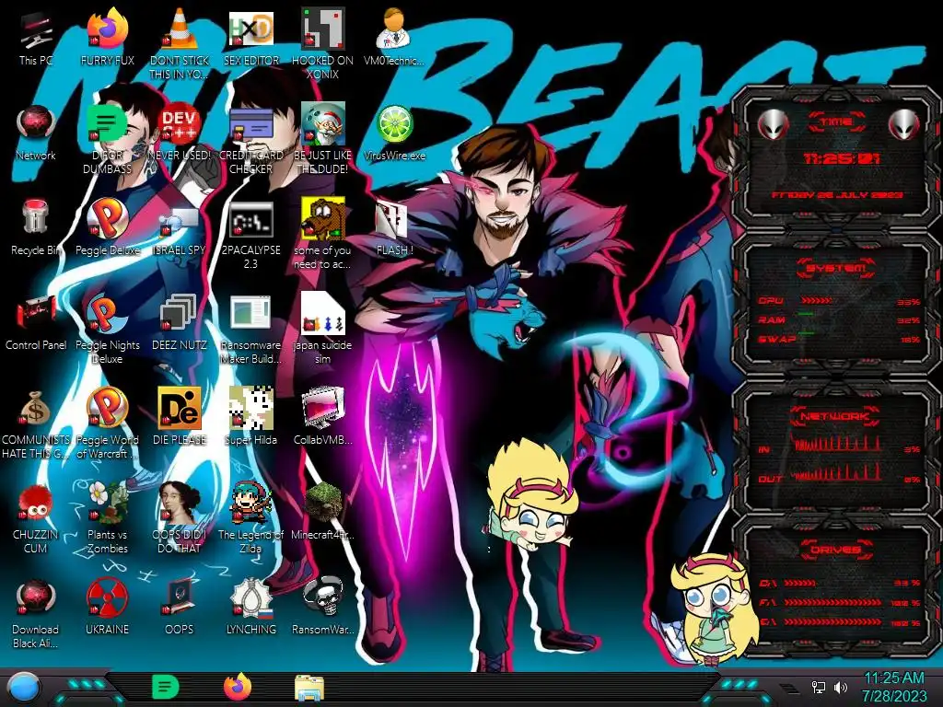Open the Ransomware Maker Build... icon
The image size is (943, 707).
[x=250, y=329]
